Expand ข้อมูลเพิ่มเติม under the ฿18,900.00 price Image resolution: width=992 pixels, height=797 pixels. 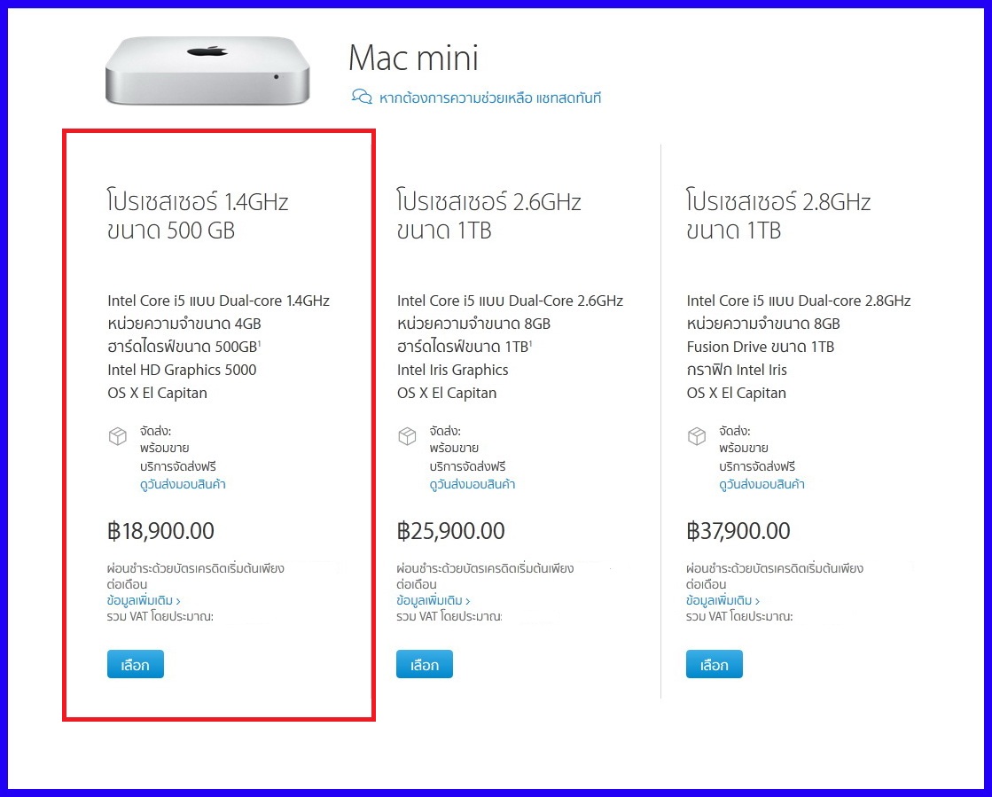pos(144,600)
